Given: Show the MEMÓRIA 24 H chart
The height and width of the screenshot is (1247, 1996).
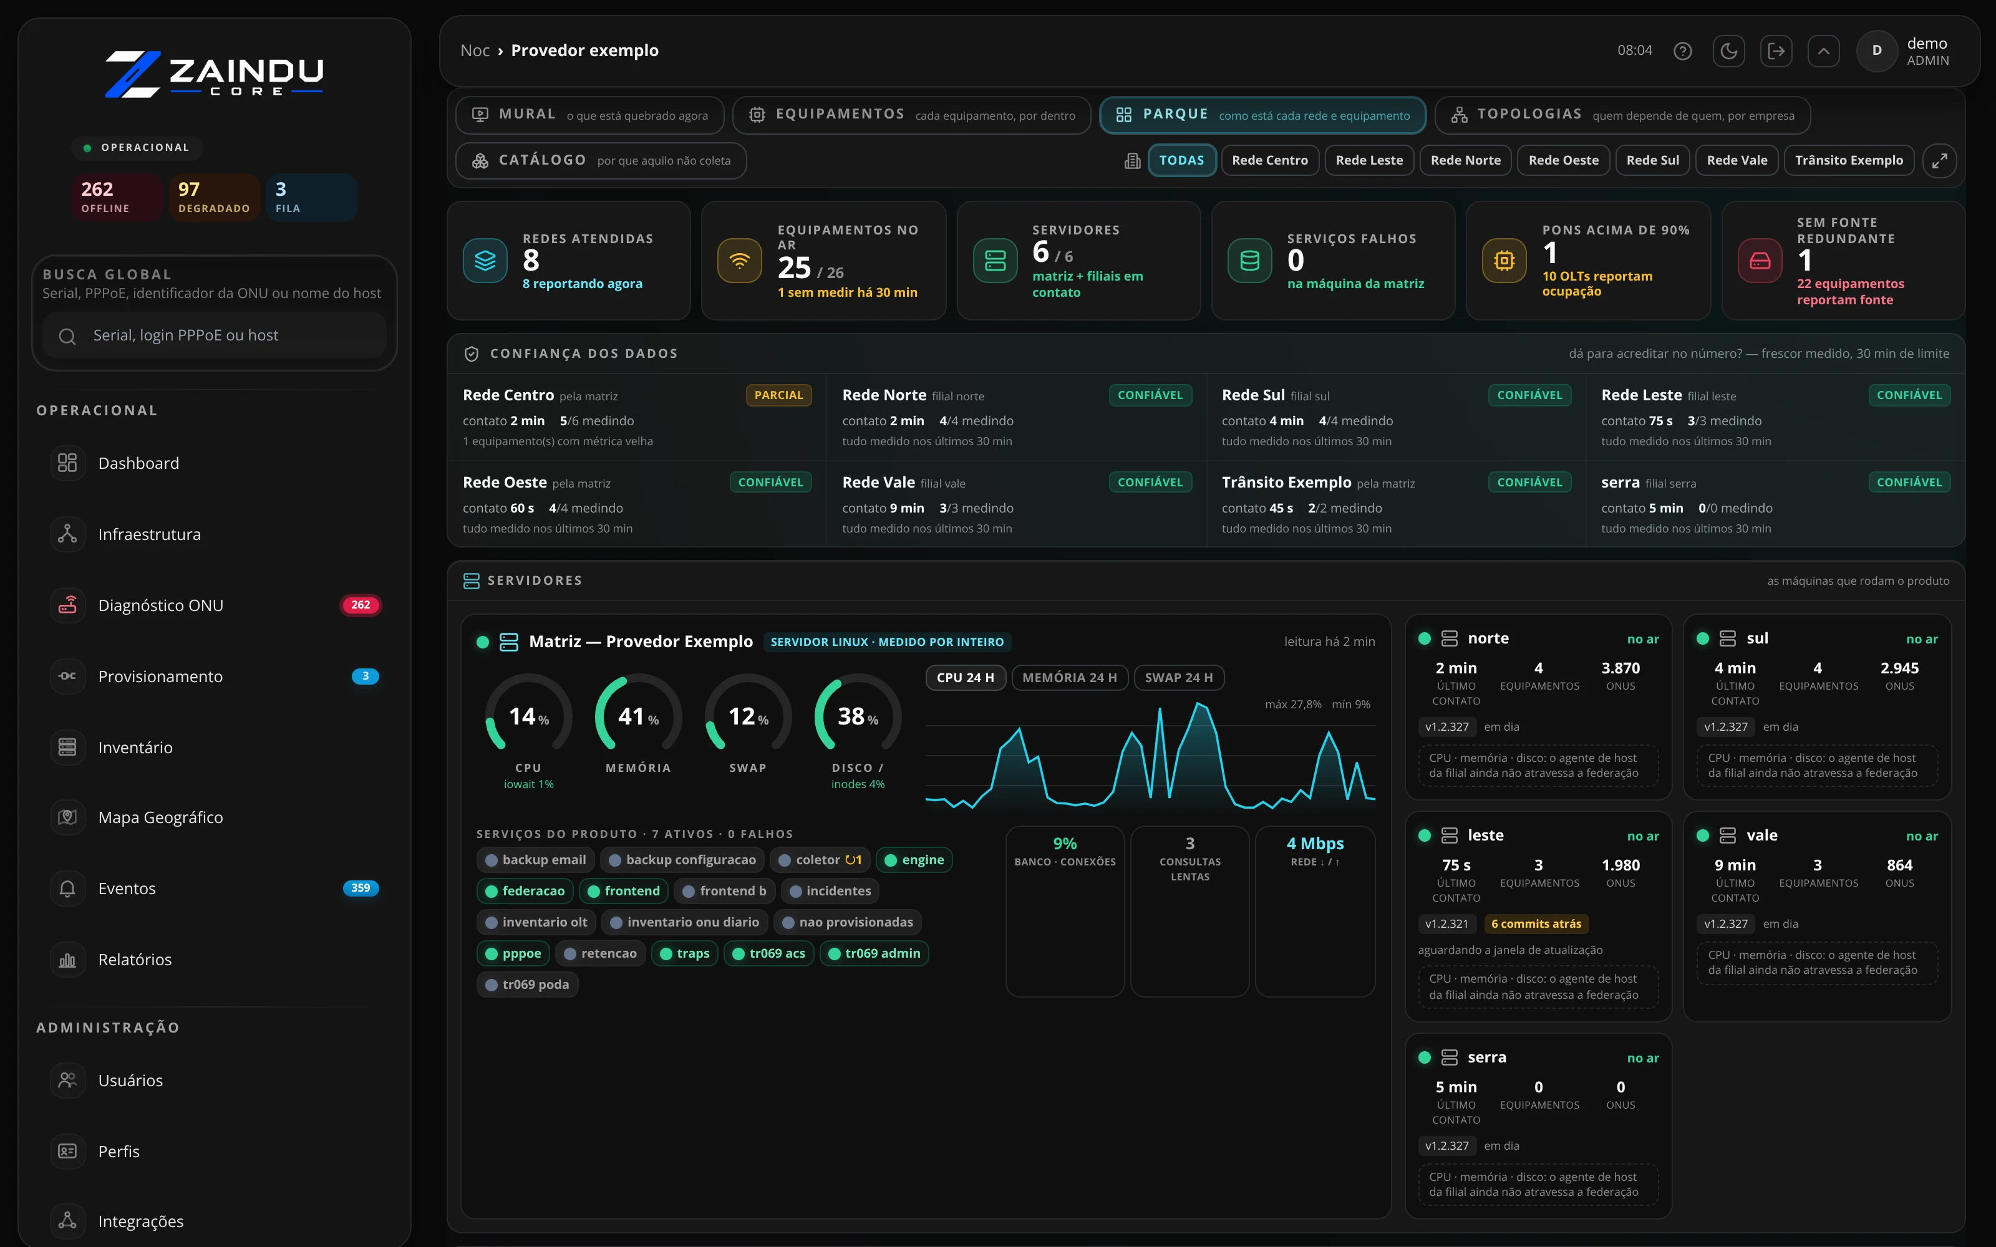Looking at the screenshot, I should coord(1069,677).
